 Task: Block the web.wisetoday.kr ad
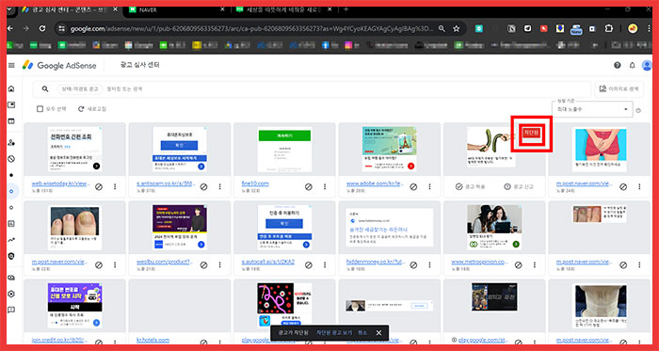pyautogui.click(x=99, y=187)
